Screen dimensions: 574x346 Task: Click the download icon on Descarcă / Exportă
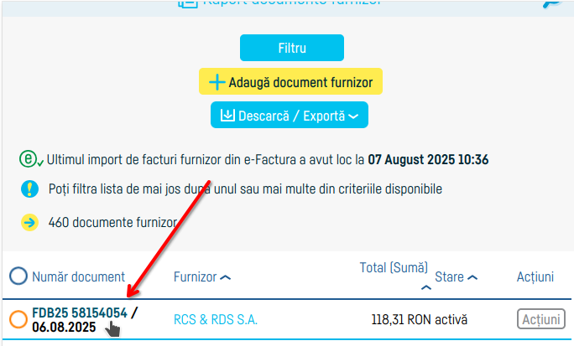point(227,115)
